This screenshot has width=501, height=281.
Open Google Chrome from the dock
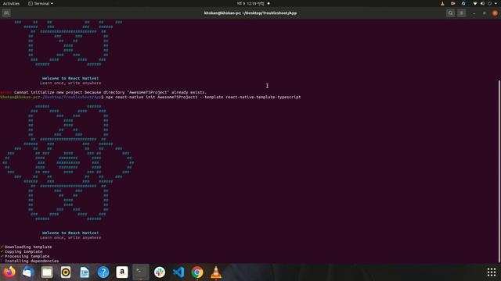tap(197, 272)
